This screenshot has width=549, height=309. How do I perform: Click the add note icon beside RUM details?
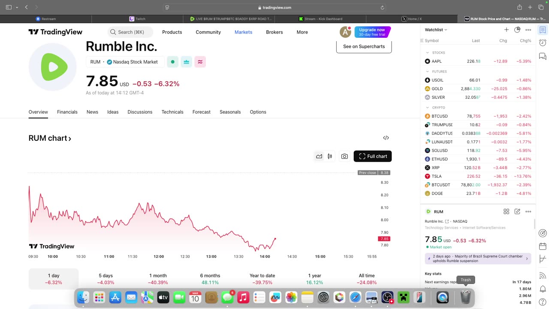(517, 212)
